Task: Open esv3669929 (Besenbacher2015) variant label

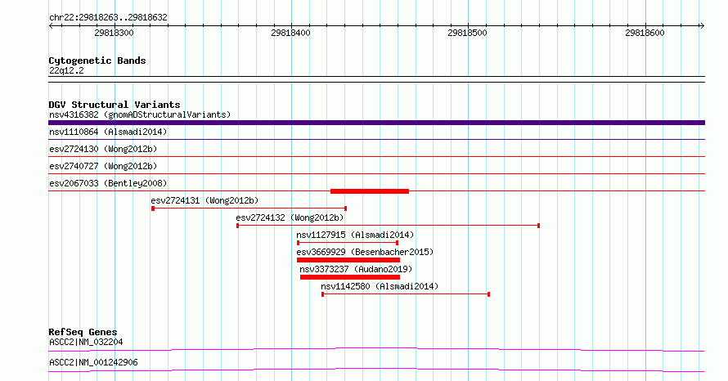Action: click(x=365, y=252)
